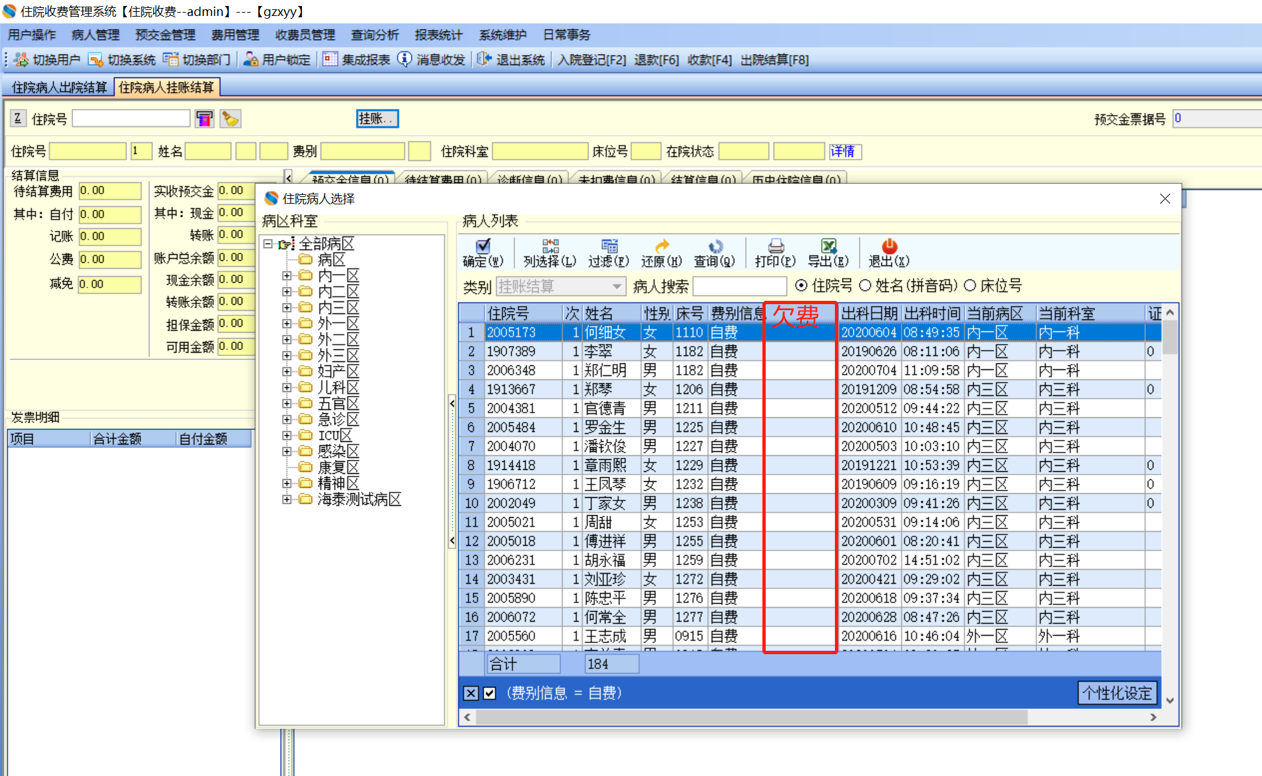Click the 退出系统 toolbar icon
The image size is (1262, 776).
pyautogui.click(x=511, y=60)
